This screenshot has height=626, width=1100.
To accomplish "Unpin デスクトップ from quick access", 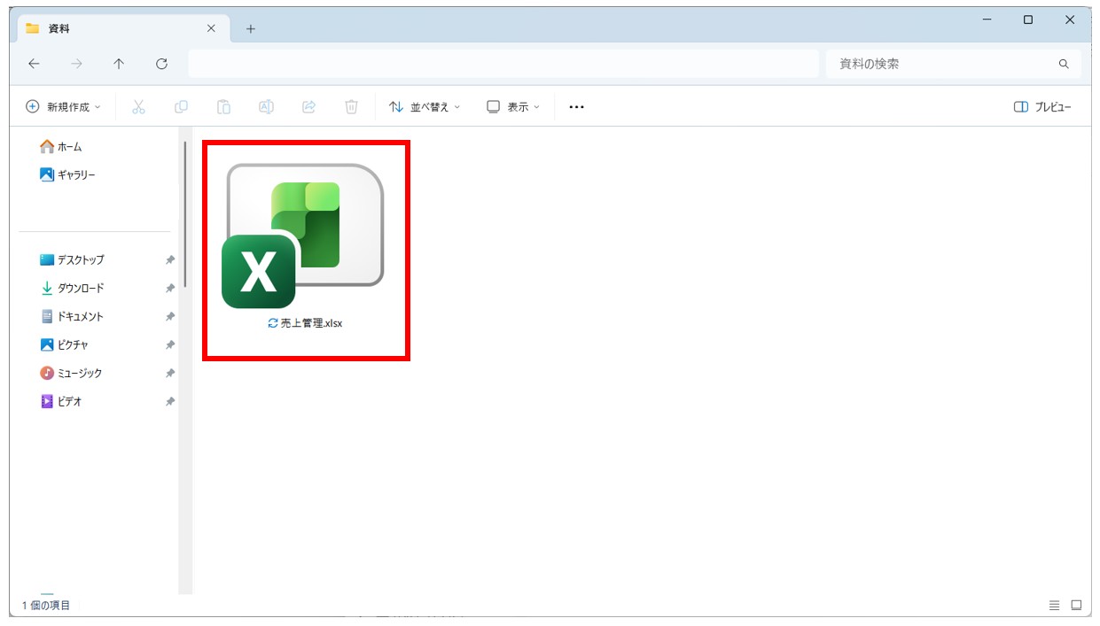I will click(x=170, y=260).
